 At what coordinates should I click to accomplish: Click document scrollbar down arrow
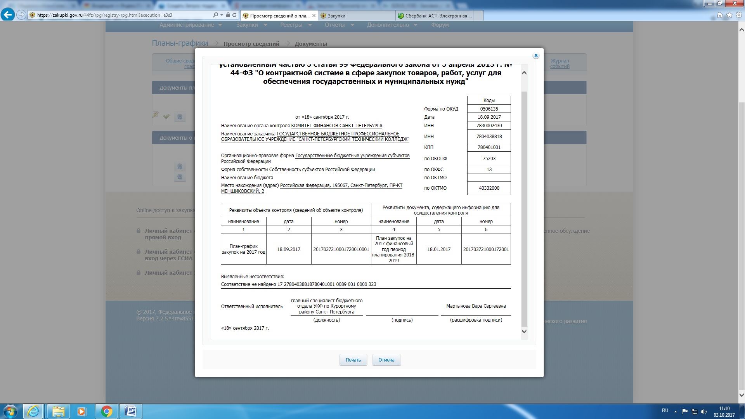point(524,331)
